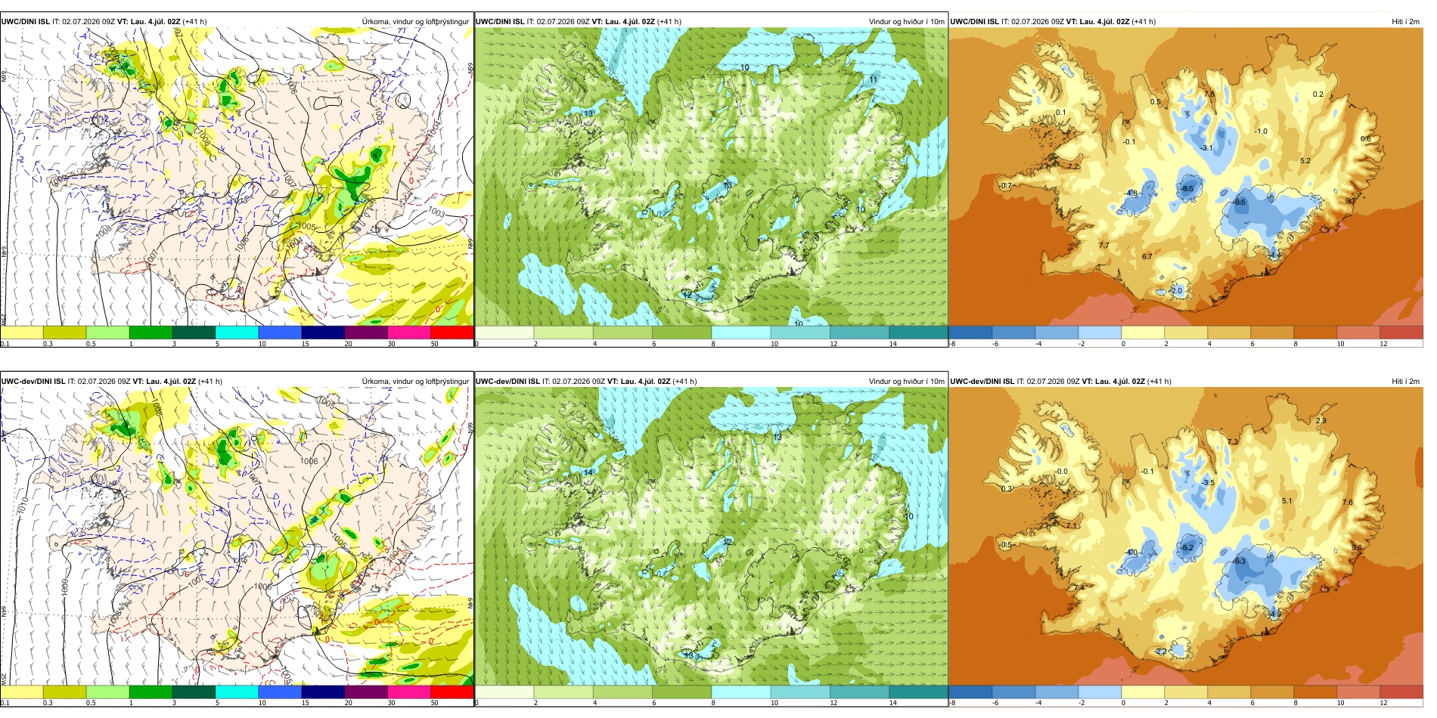
Task: Click the bottom 'Úrkoma, vindur og loftþrýstingur' title
Action: 415,382
